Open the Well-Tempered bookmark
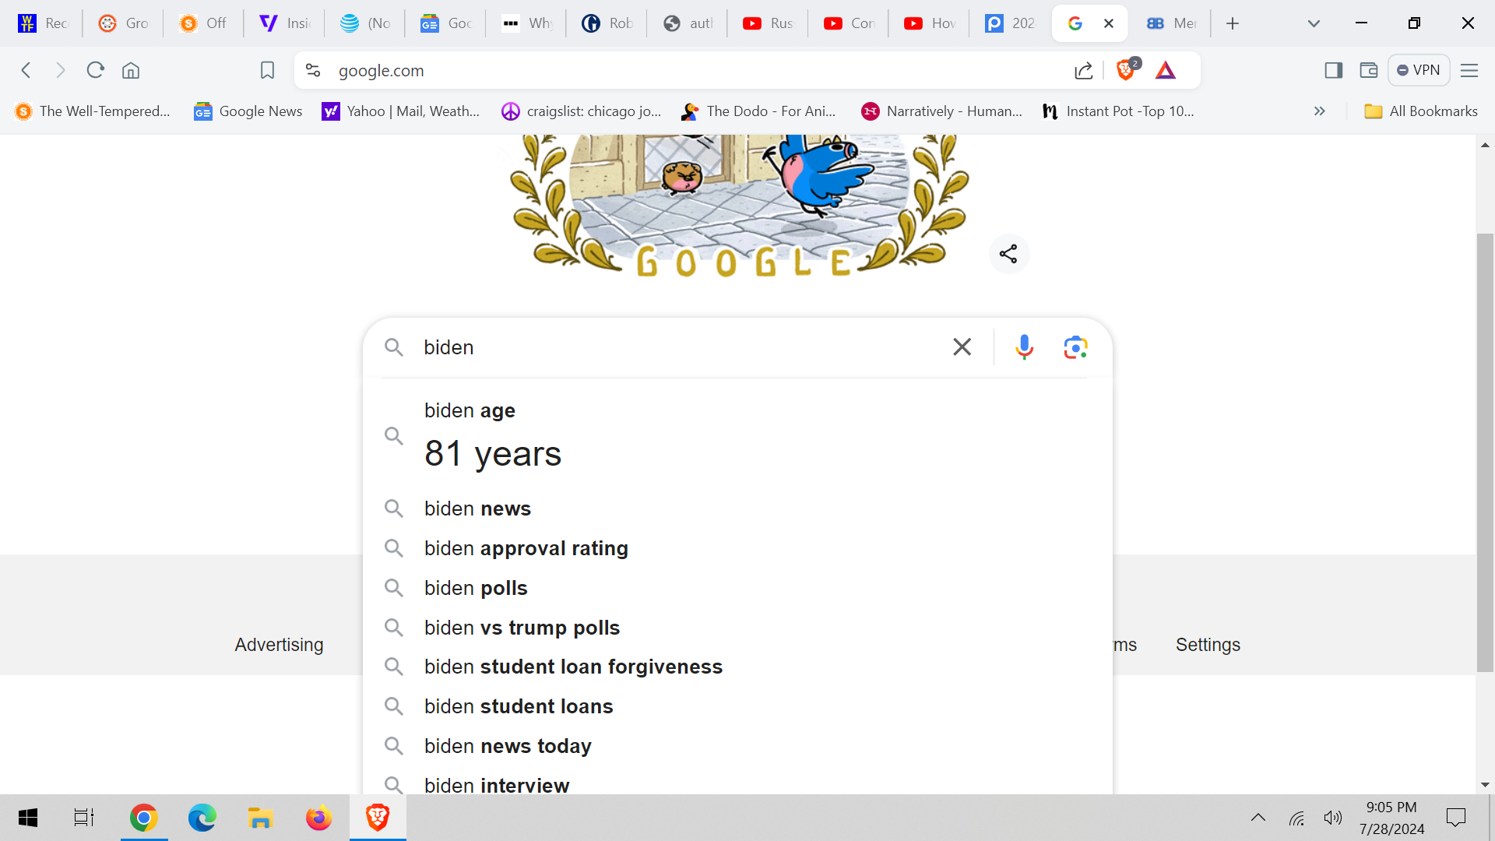Screen dimensions: 1495x841 click(93, 111)
